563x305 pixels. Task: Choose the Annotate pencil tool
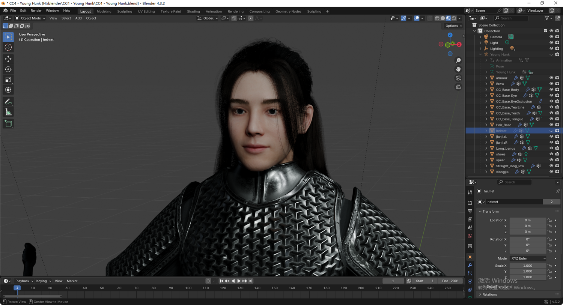click(x=8, y=102)
